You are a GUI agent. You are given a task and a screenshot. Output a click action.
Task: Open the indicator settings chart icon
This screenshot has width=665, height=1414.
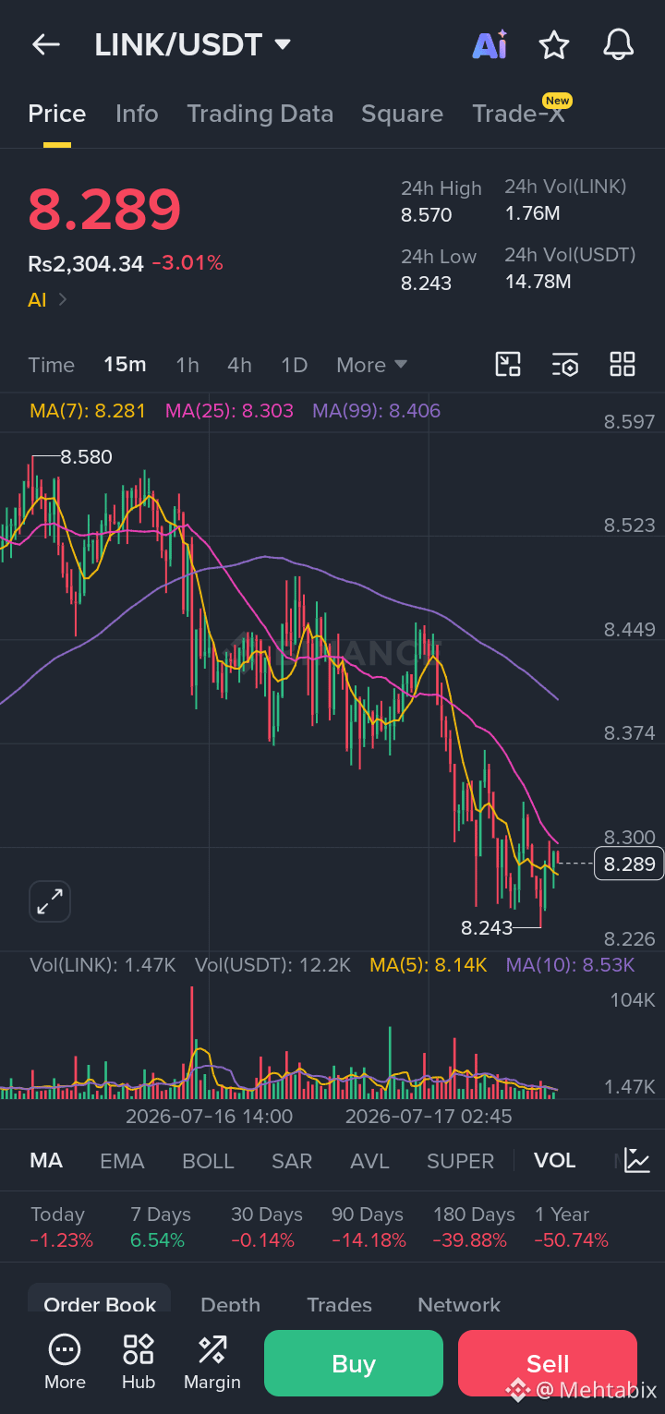(x=637, y=1160)
